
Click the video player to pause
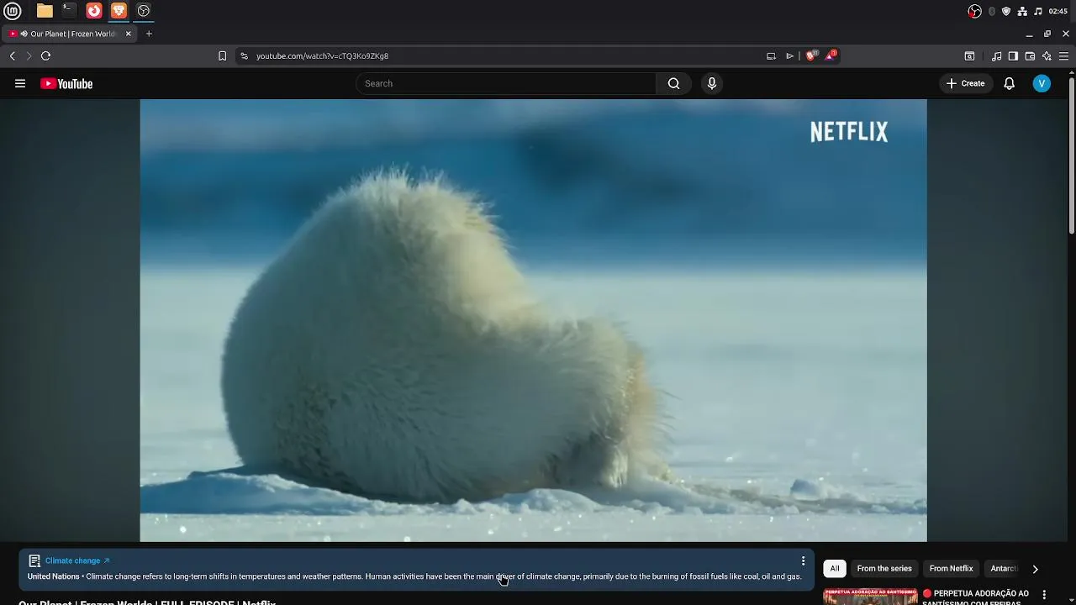[x=533, y=320]
